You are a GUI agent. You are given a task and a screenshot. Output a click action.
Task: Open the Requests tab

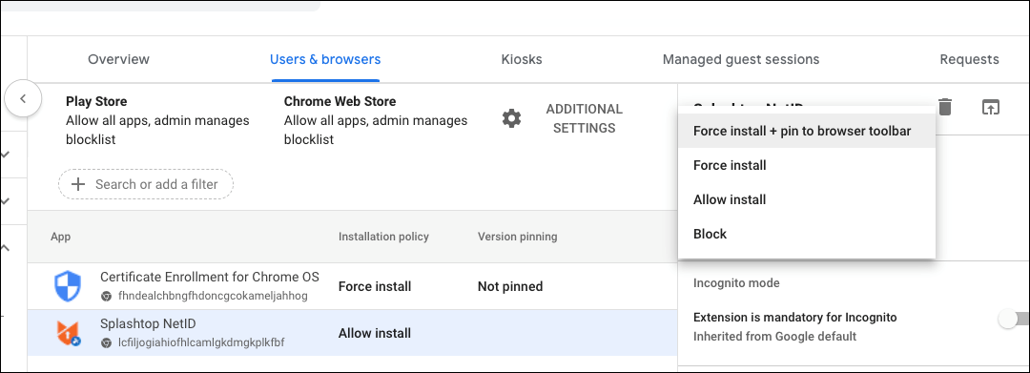click(970, 59)
